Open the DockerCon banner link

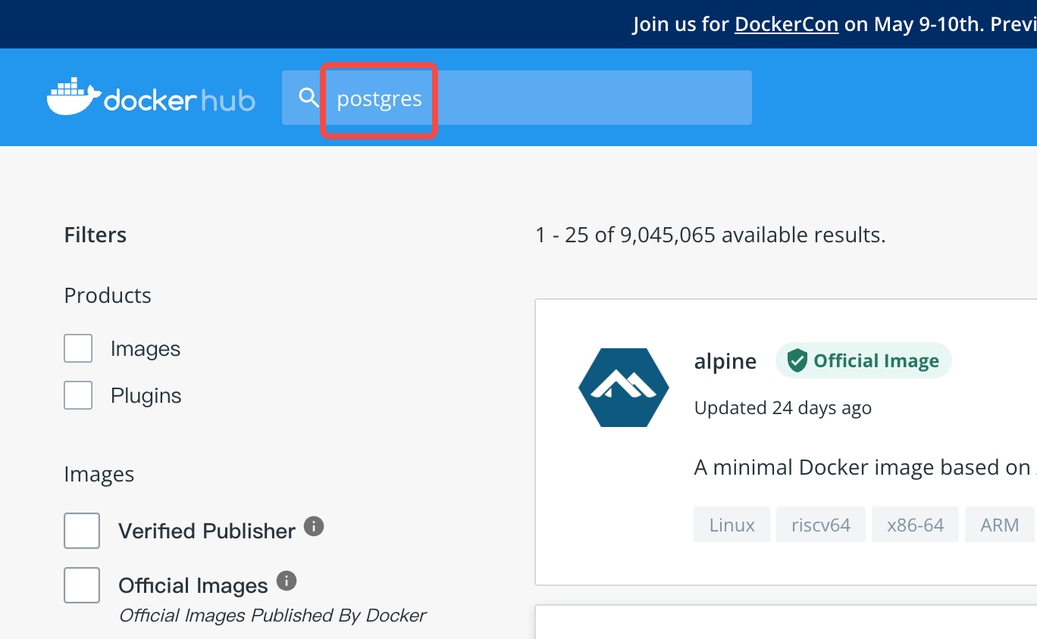click(787, 24)
